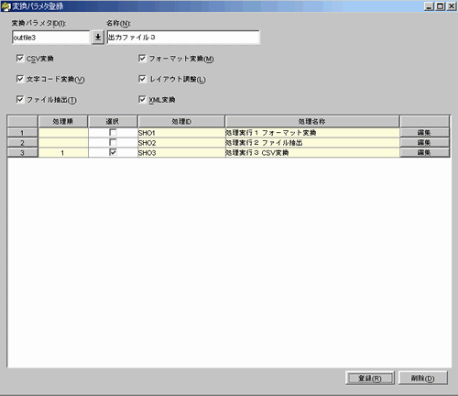The height and width of the screenshot is (396, 458).
Task: Check the 選択 box for SHO1
Action: coord(113,133)
